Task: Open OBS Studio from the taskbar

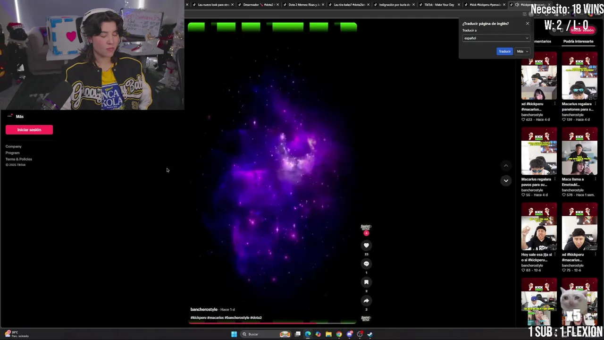Action: [360, 334]
